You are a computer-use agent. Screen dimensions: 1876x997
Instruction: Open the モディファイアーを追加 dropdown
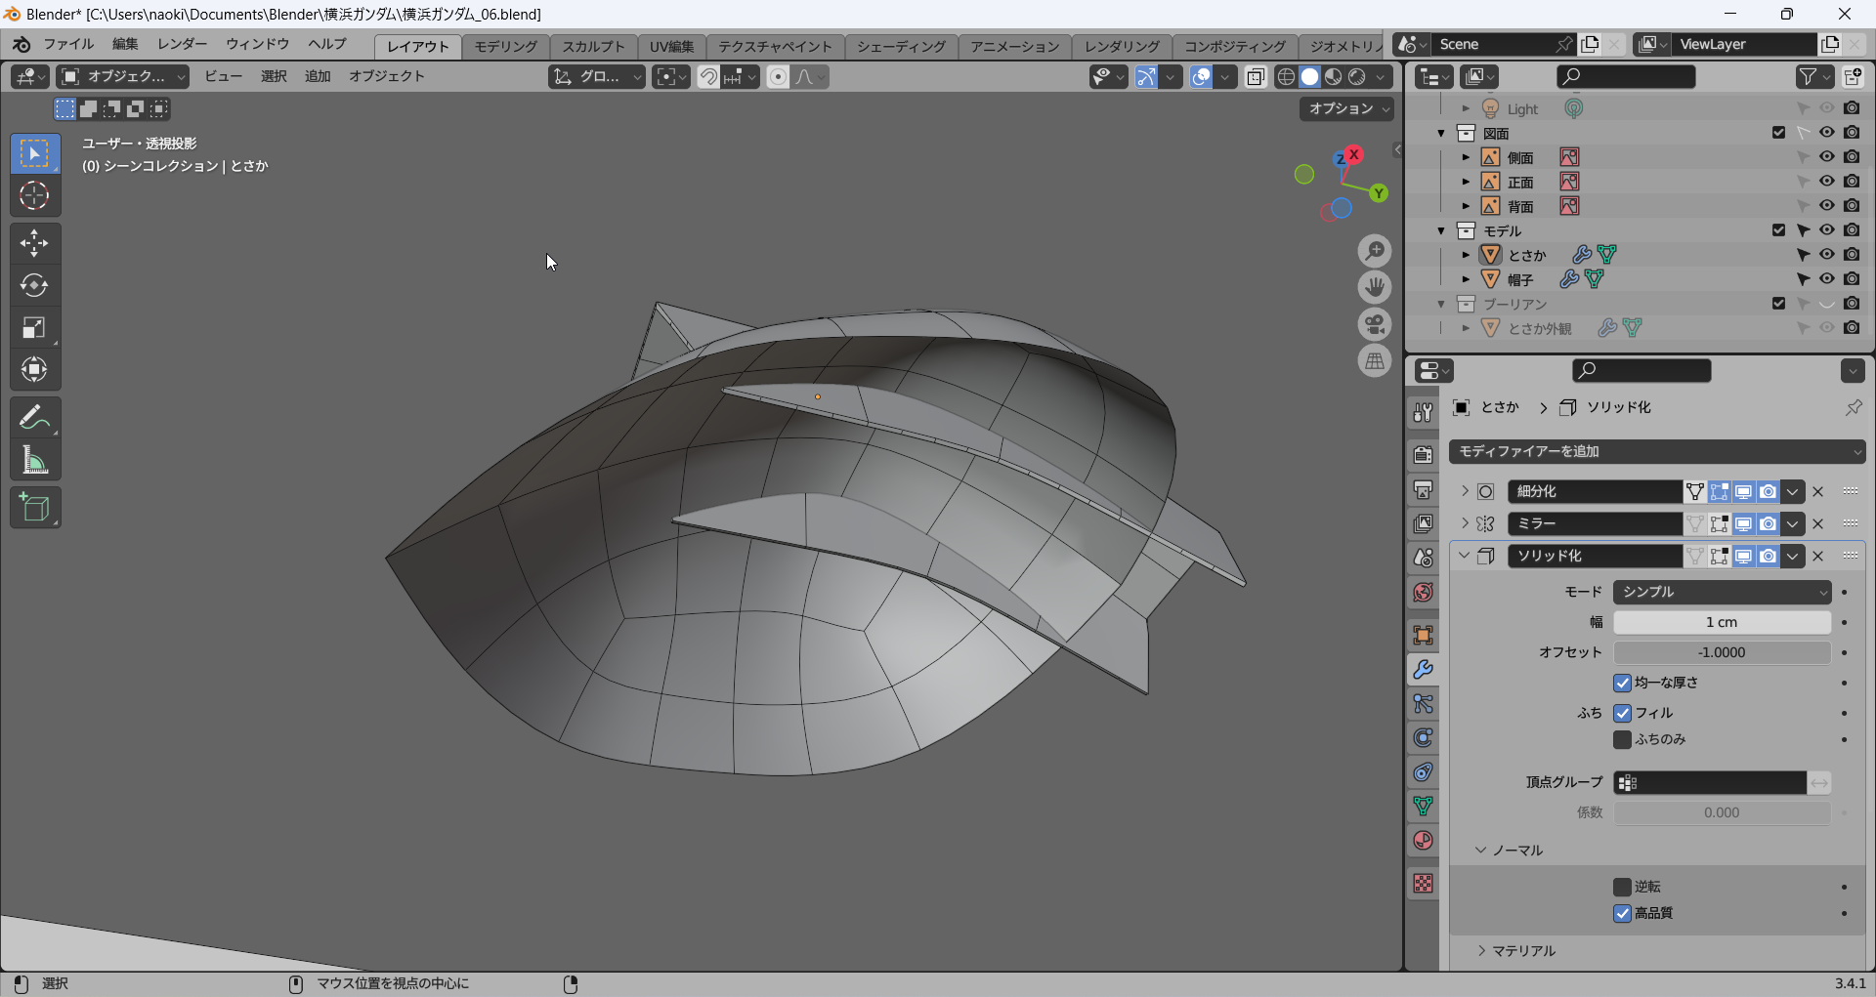(1657, 451)
